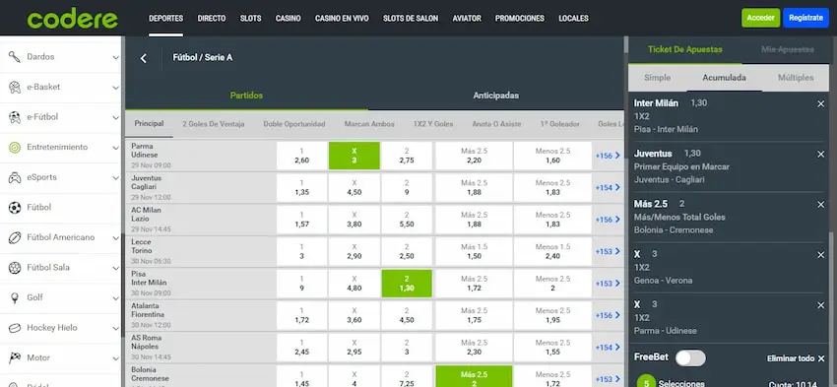Select the Múltiples bet type tab
This screenshot has height=387, width=837.
[x=796, y=78]
